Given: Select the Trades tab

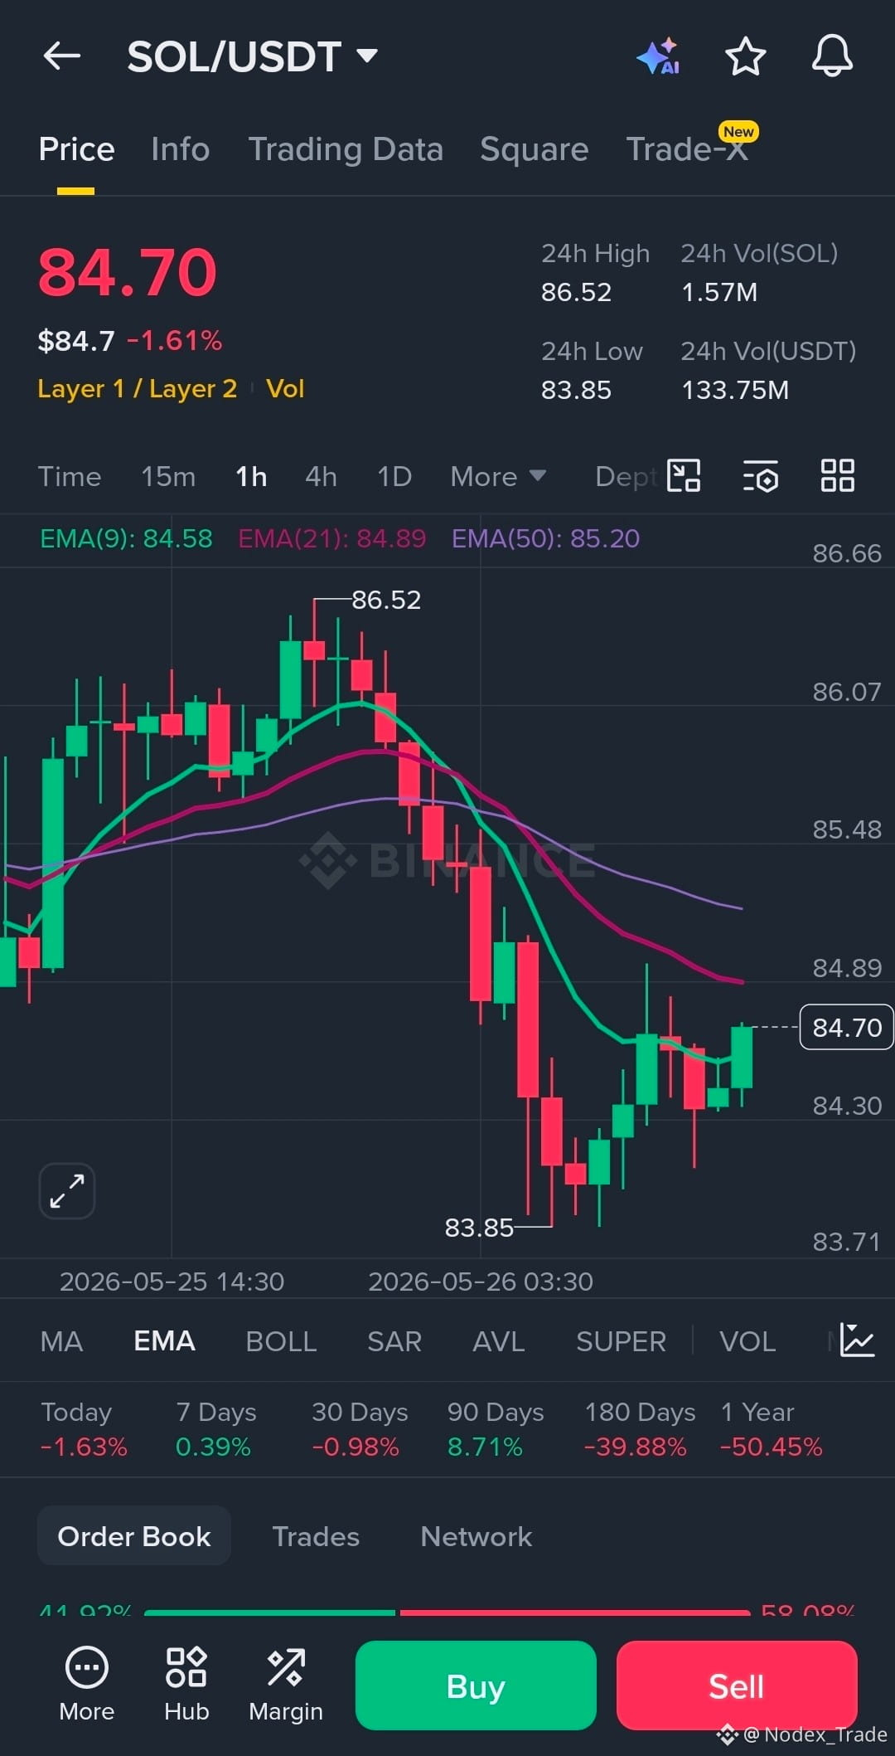Looking at the screenshot, I should point(316,1536).
